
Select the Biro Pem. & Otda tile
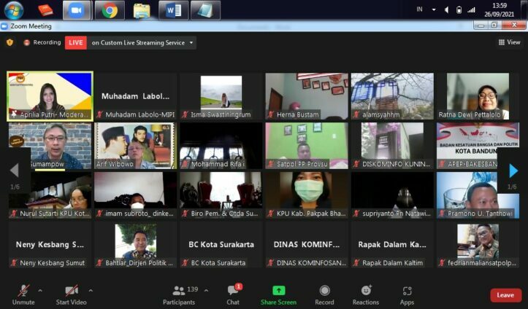tap(221, 195)
